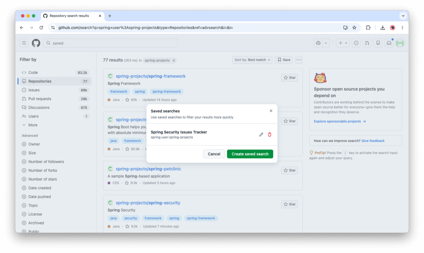Click the spring-framework topic tag under Spring Framework
Screen dimensions: 424x253
pyautogui.click(x=166, y=92)
